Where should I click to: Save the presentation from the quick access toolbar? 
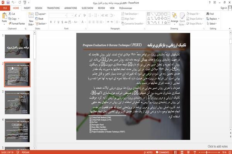click(x=8, y=3)
